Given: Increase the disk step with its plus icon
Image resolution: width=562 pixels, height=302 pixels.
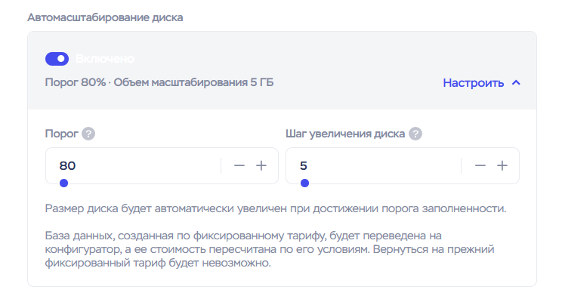Looking at the screenshot, I should (502, 166).
